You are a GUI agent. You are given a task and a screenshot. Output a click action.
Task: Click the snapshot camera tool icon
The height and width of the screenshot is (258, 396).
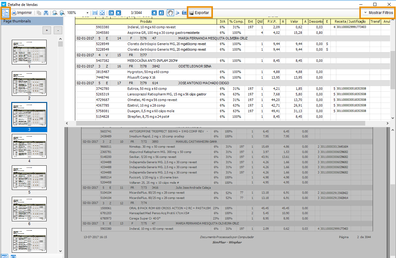184,13
